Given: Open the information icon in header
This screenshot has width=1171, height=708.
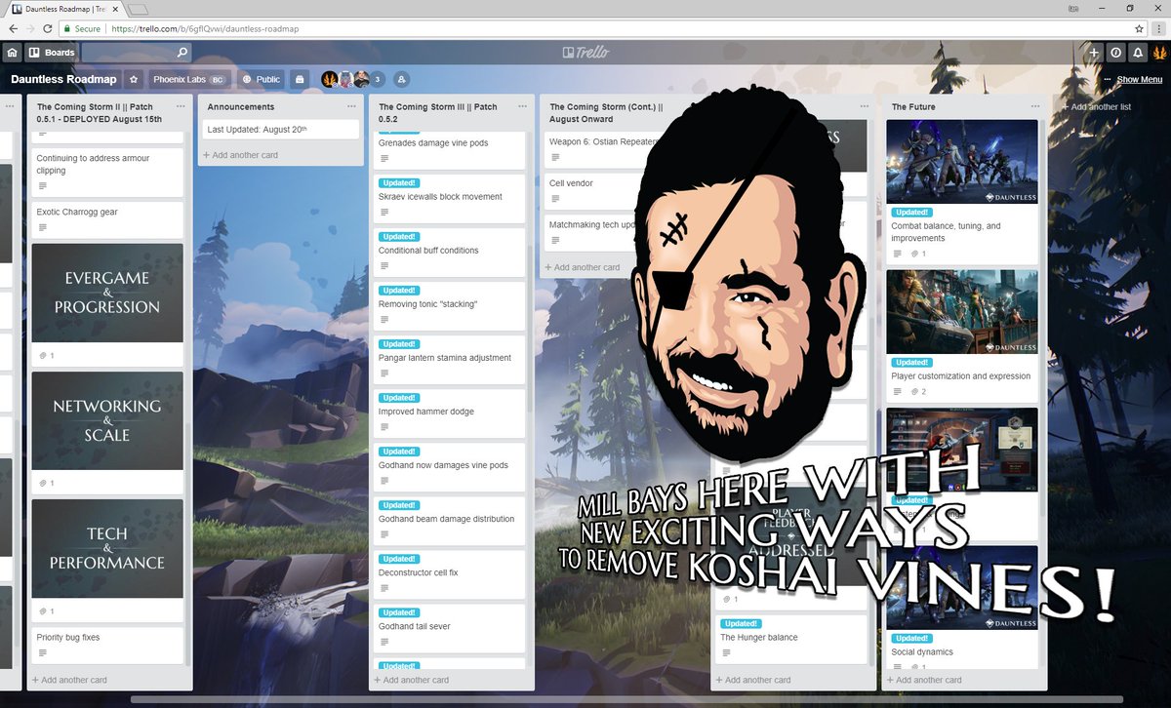Looking at the screenshot, I should click(x=1115, y=53).
